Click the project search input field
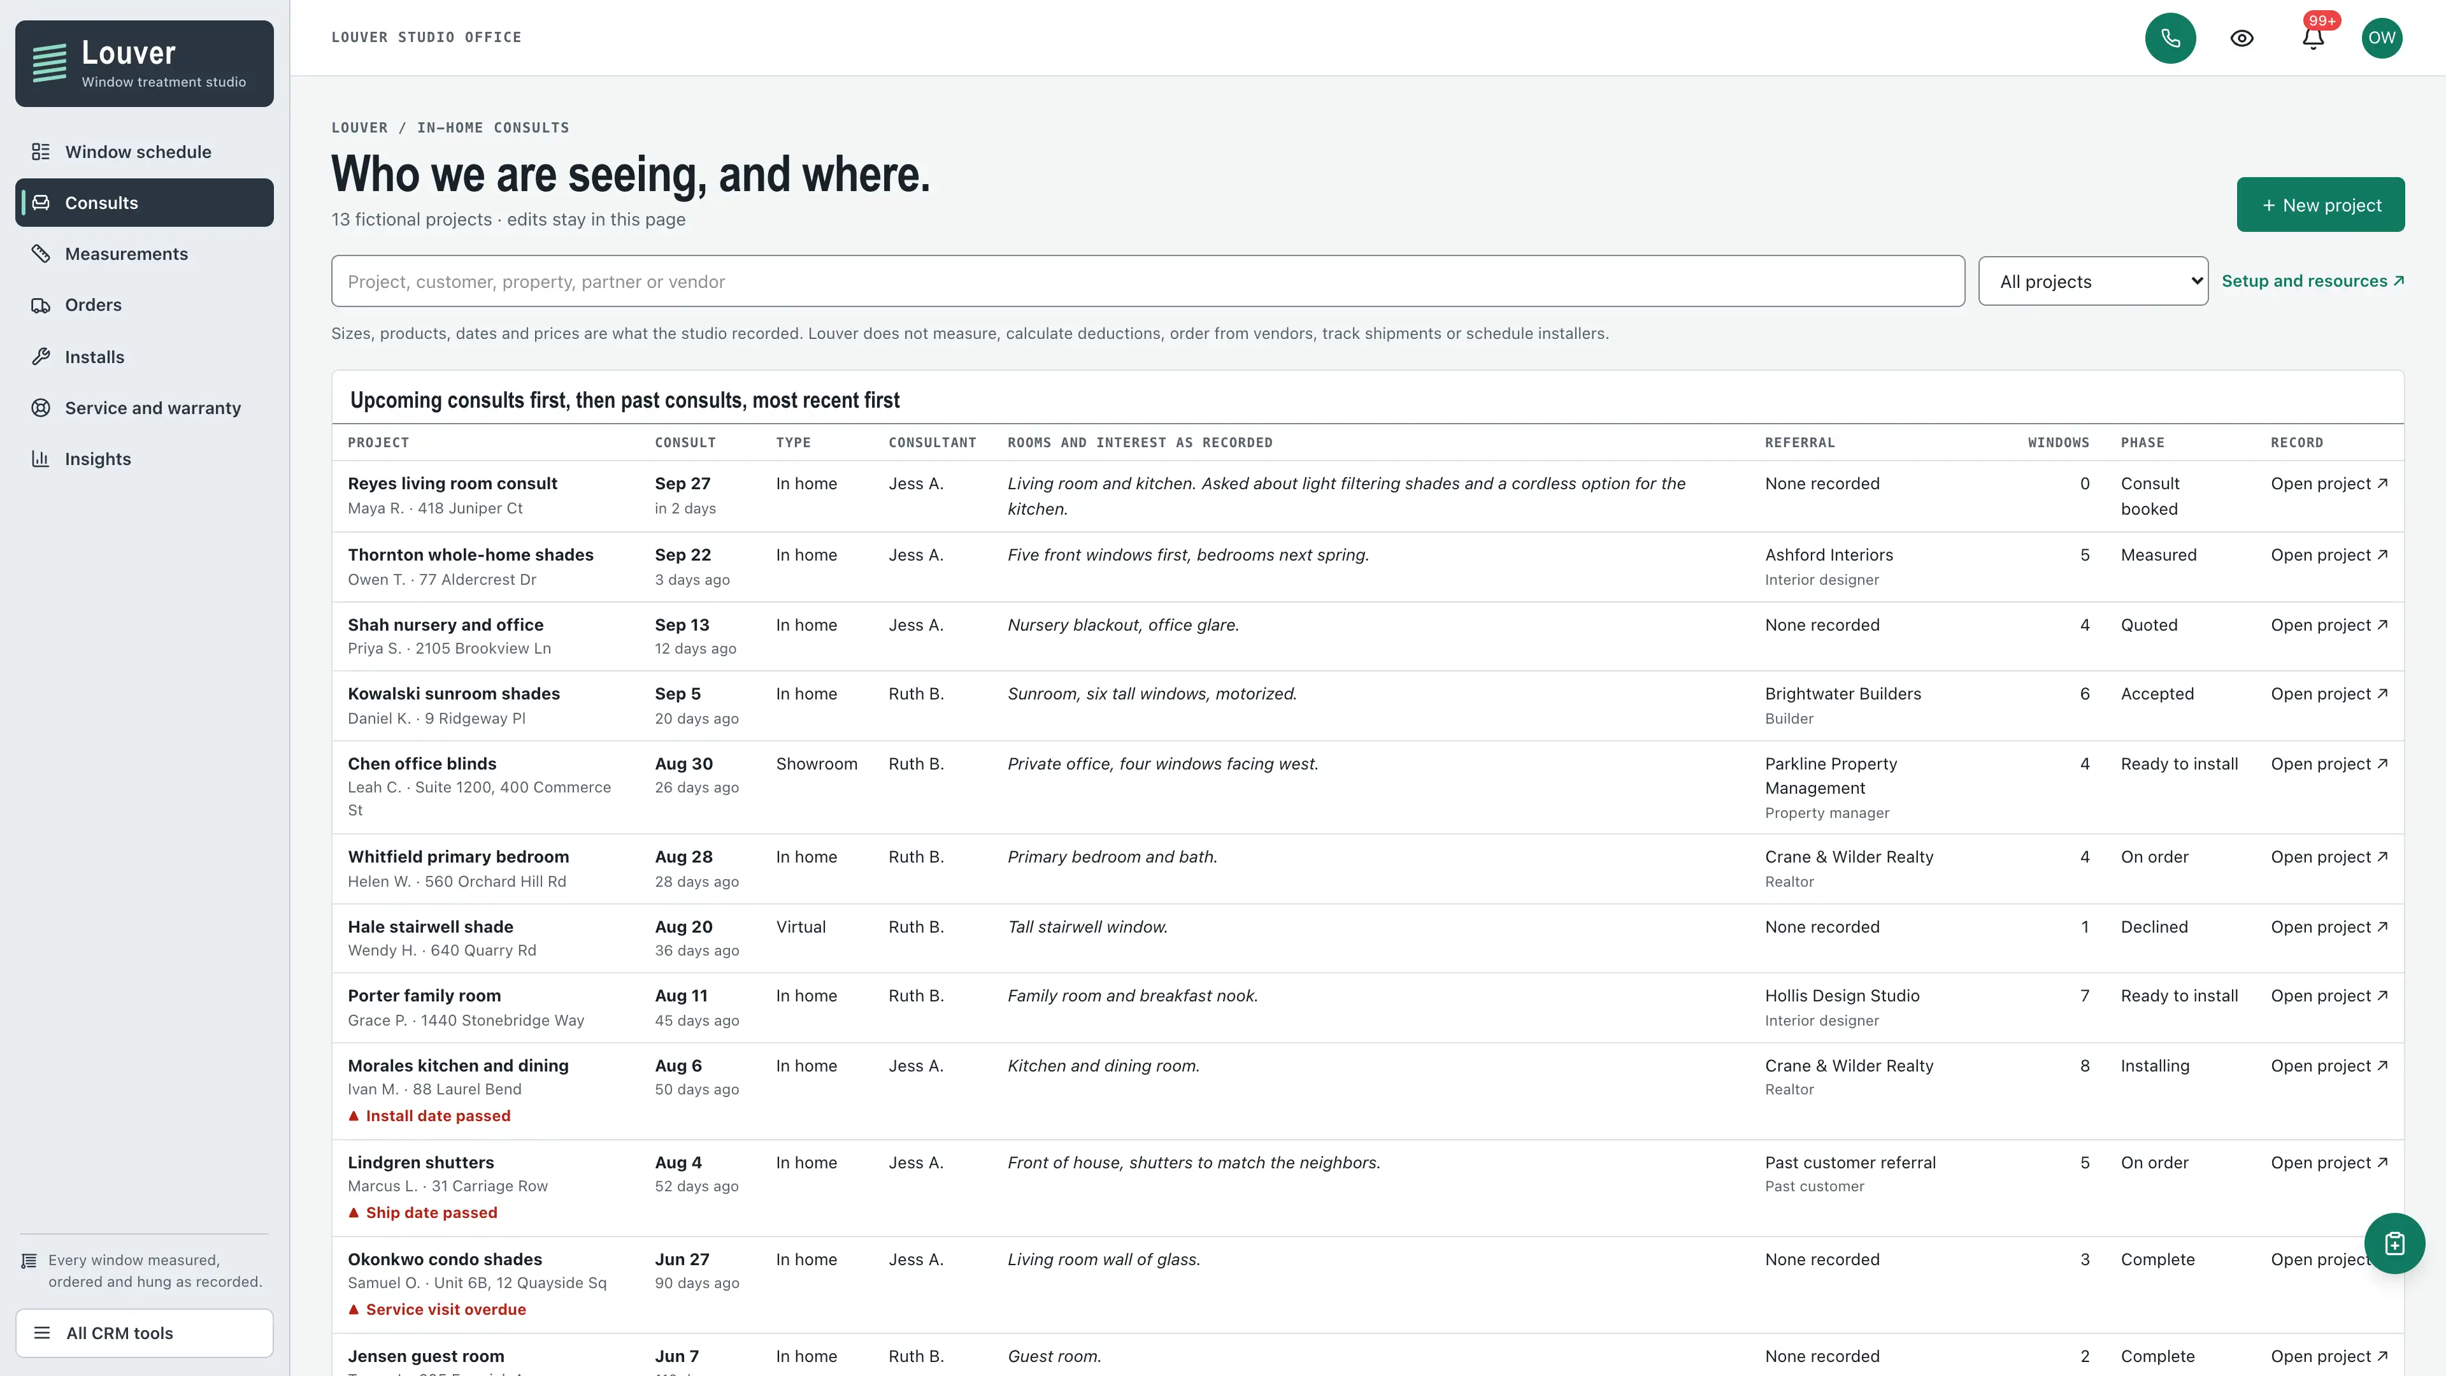 click(x=1147, y=281)
